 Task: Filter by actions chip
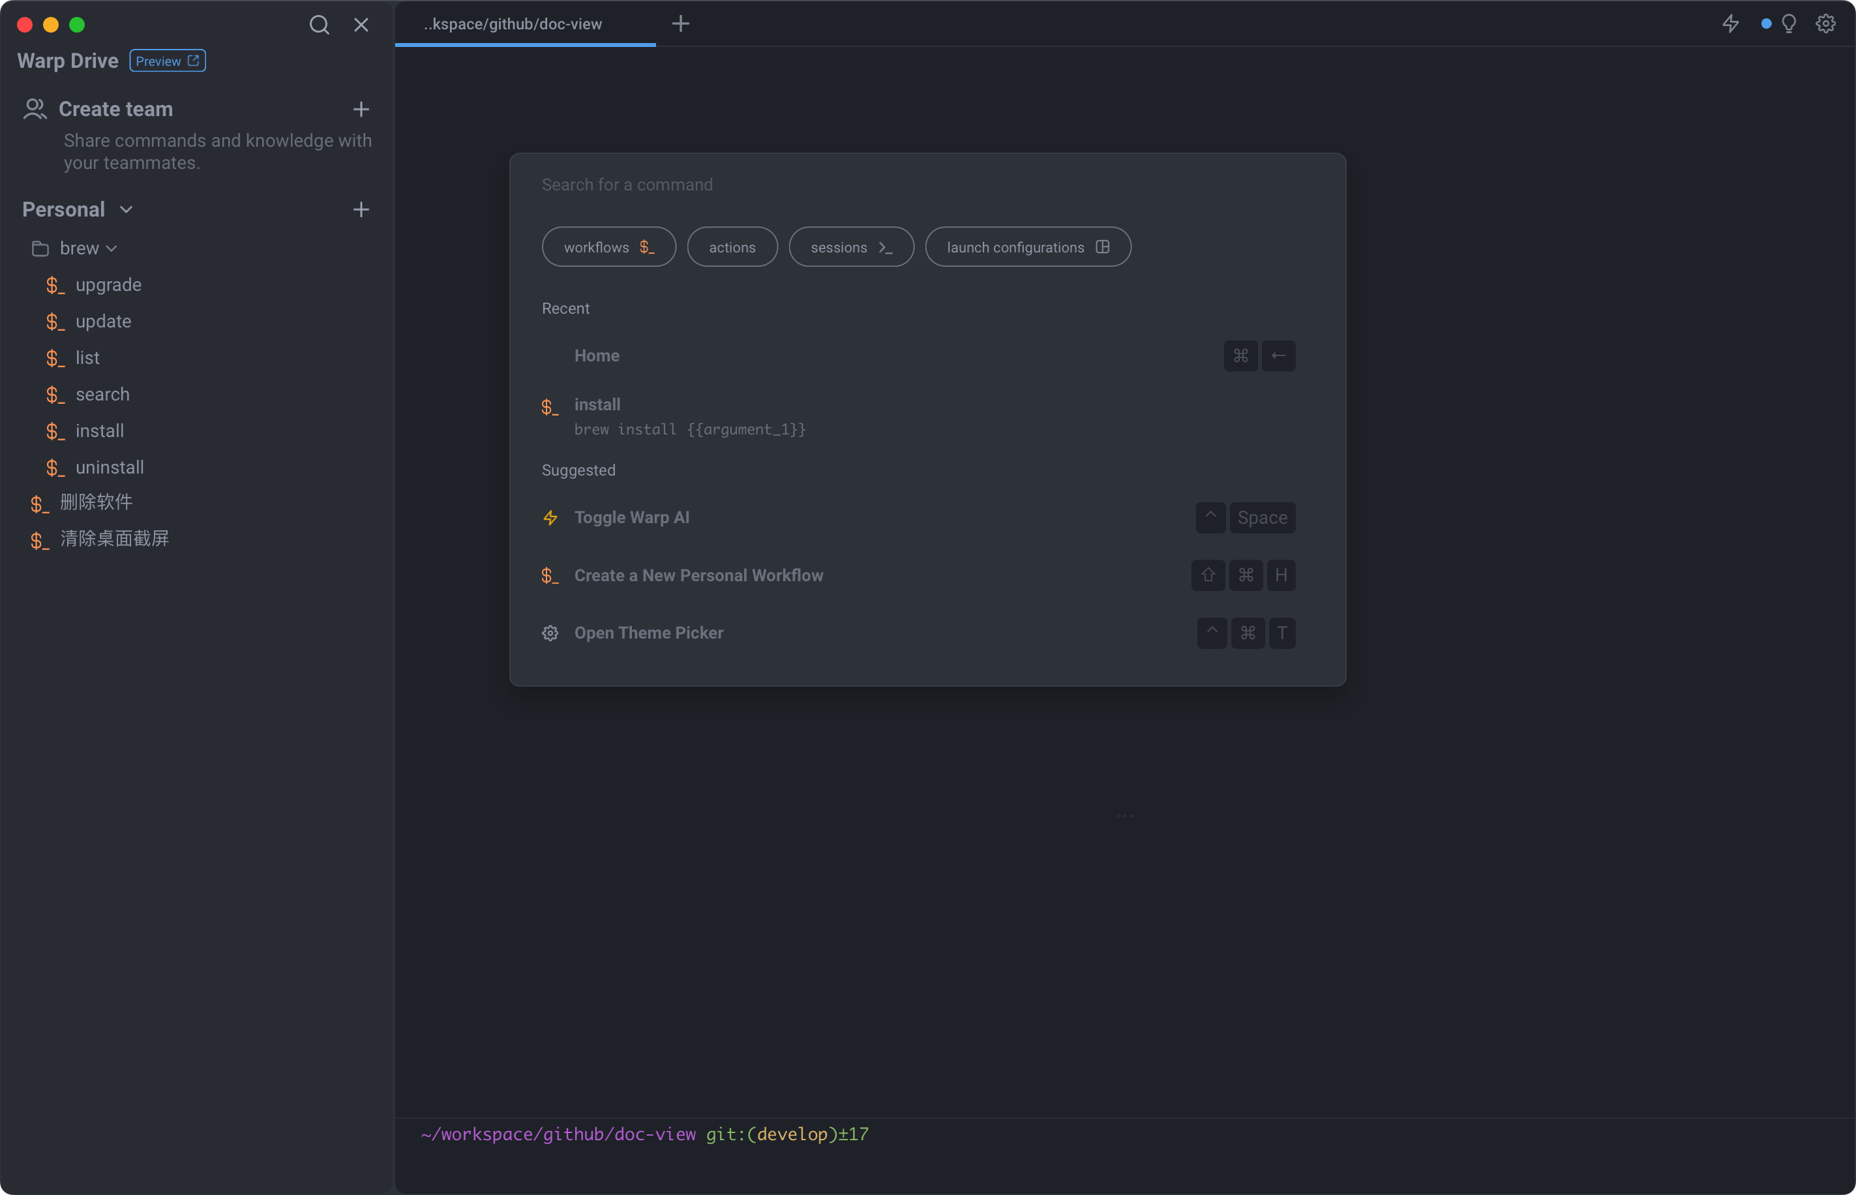tap(732, 247)
